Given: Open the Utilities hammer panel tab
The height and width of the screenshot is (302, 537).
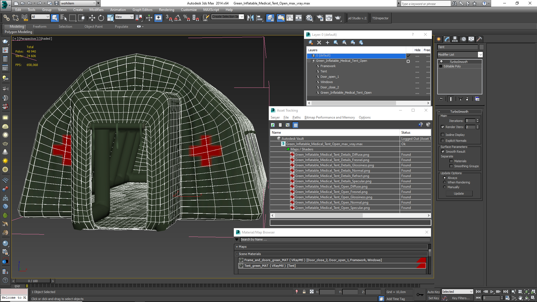Looking at the screenshot, I should (479, 39).
